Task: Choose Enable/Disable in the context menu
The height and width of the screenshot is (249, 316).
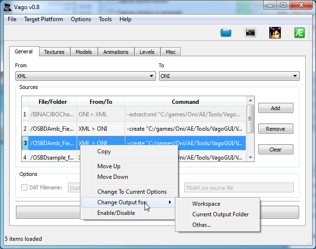Action: 128,213
